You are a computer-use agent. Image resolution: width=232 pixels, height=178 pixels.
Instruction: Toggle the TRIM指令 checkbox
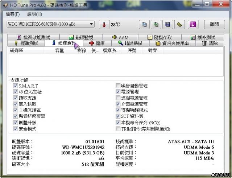click(x=118, y=129)
